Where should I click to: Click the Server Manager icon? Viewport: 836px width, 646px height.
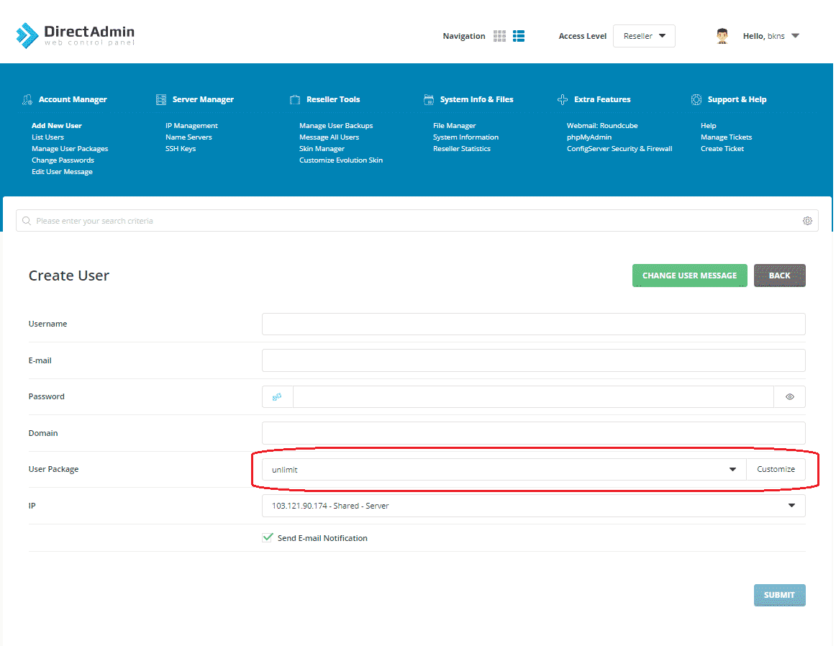[x=161, y=100]
